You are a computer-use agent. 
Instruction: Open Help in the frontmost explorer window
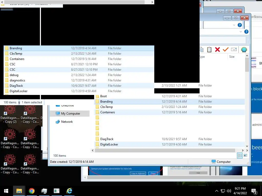[246, 32]
